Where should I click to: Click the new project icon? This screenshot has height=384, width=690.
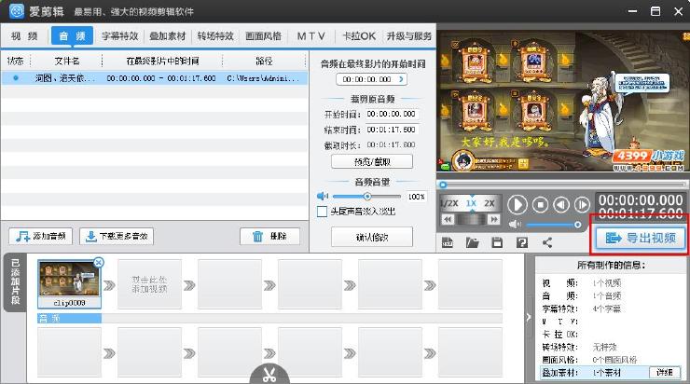tap(448, 242)
